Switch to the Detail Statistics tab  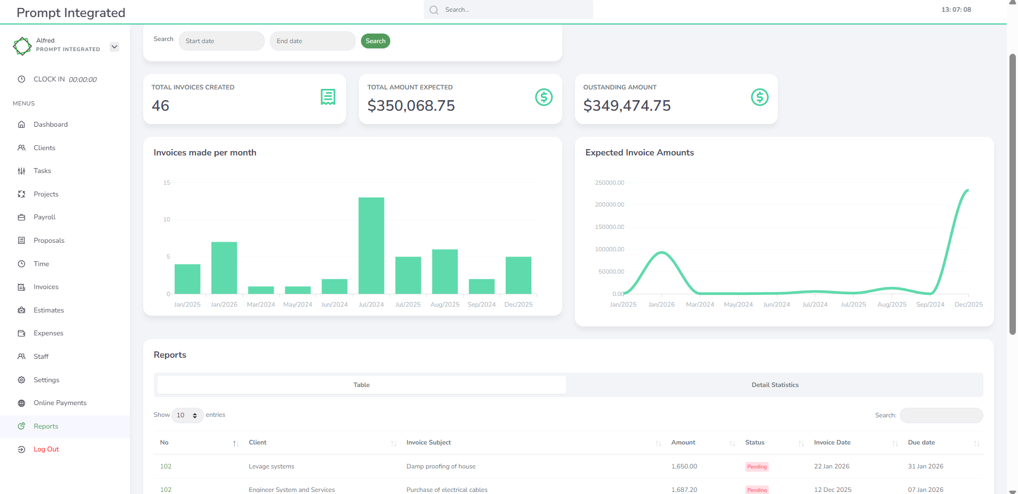click(775, 385)
